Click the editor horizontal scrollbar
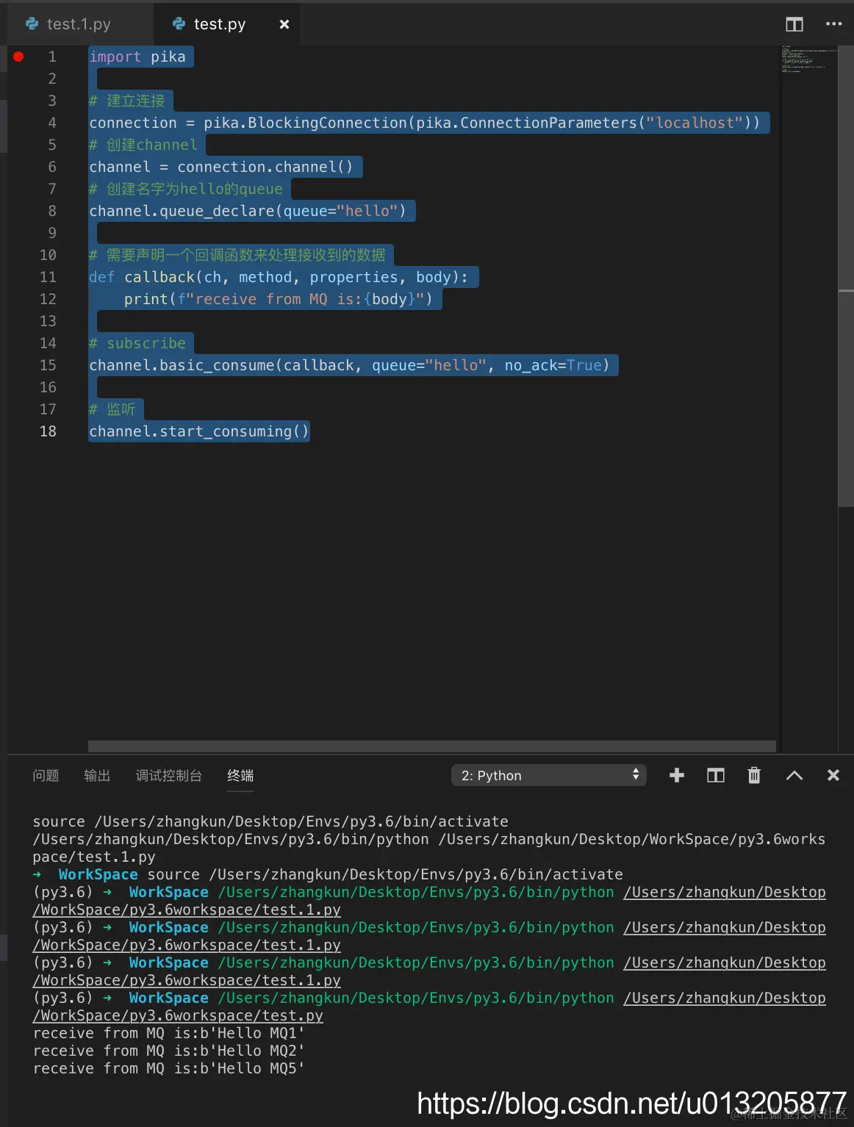 432,746
